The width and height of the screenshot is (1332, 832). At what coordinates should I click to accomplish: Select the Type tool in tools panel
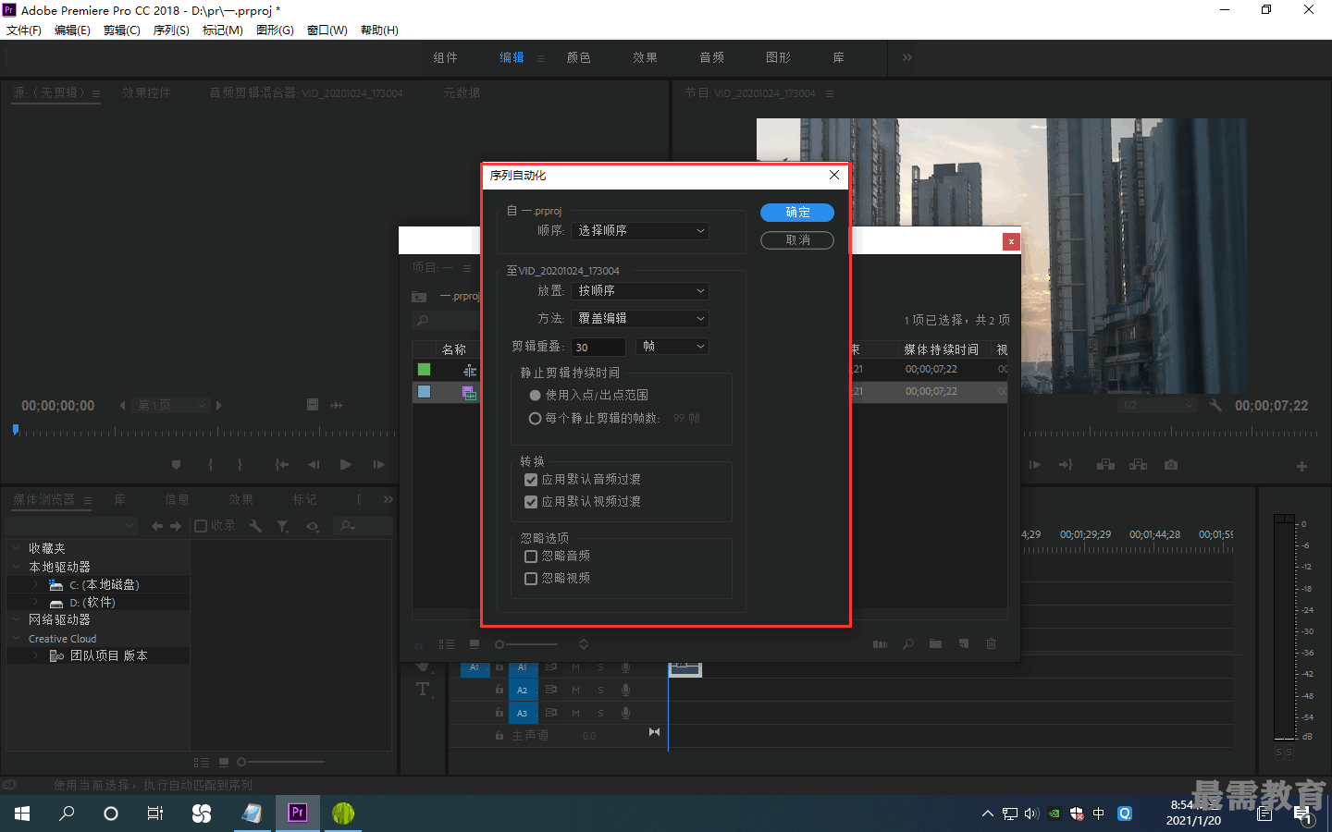click(x=423, y=690)
